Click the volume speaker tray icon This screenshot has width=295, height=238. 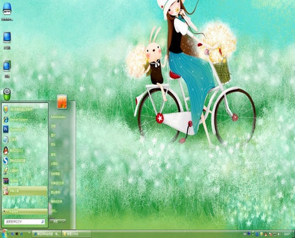279,234
